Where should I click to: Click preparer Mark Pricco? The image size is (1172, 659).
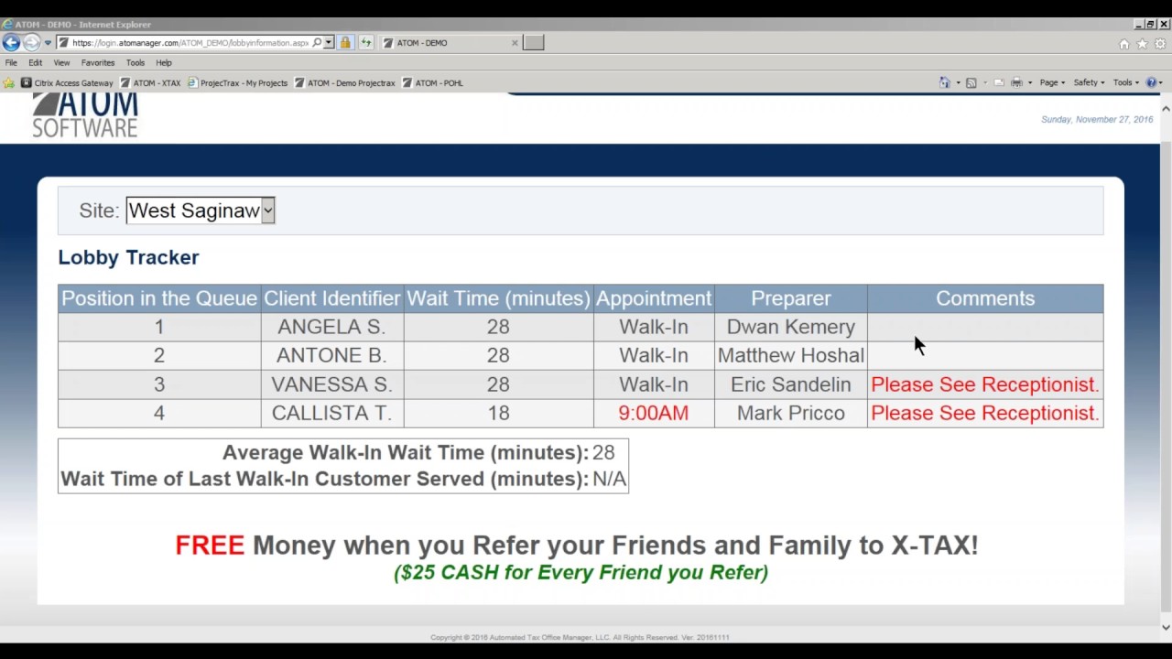coord(791,413)
